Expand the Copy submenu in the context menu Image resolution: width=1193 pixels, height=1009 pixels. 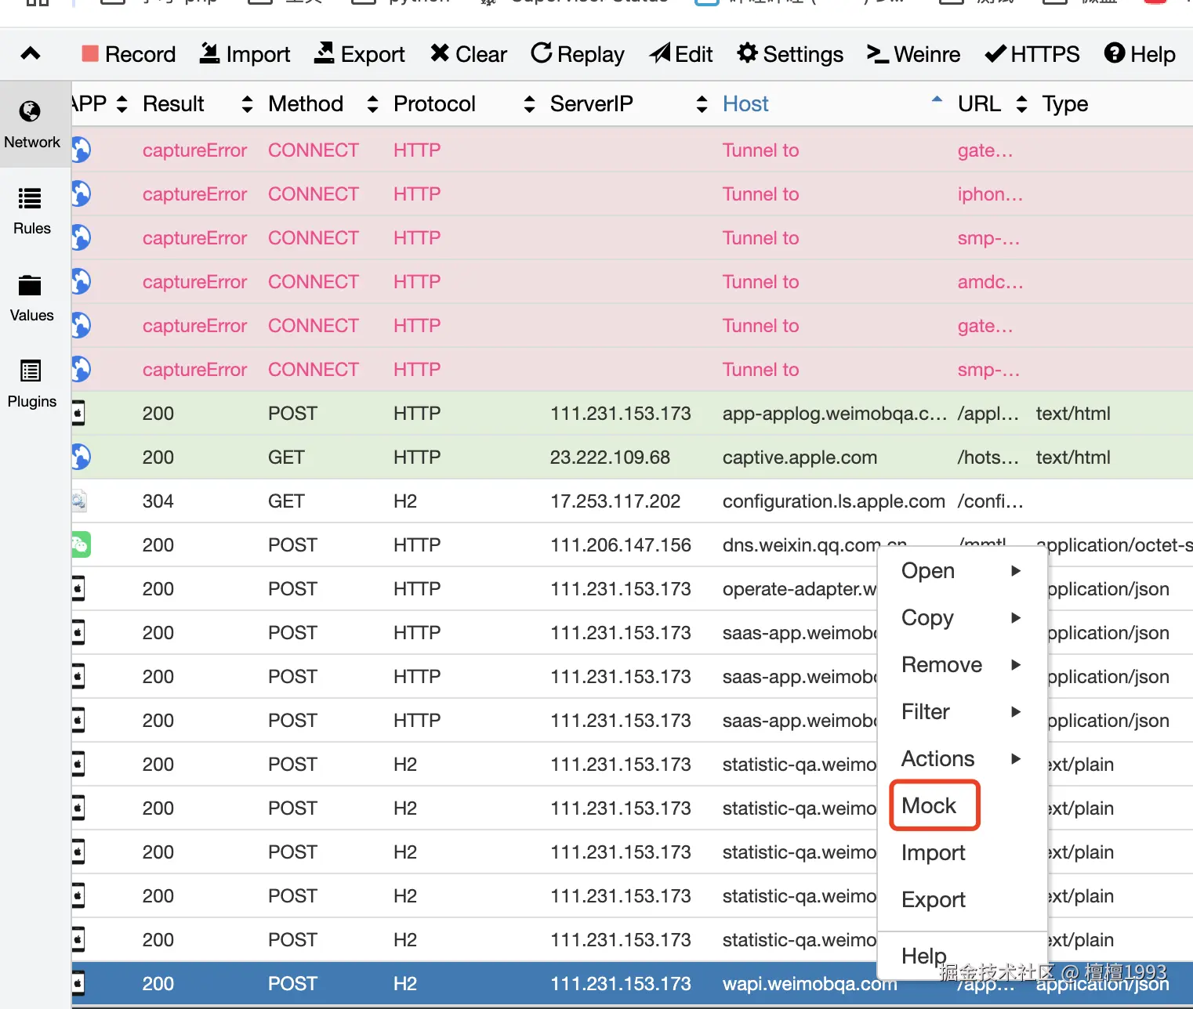tap(962, 617)
